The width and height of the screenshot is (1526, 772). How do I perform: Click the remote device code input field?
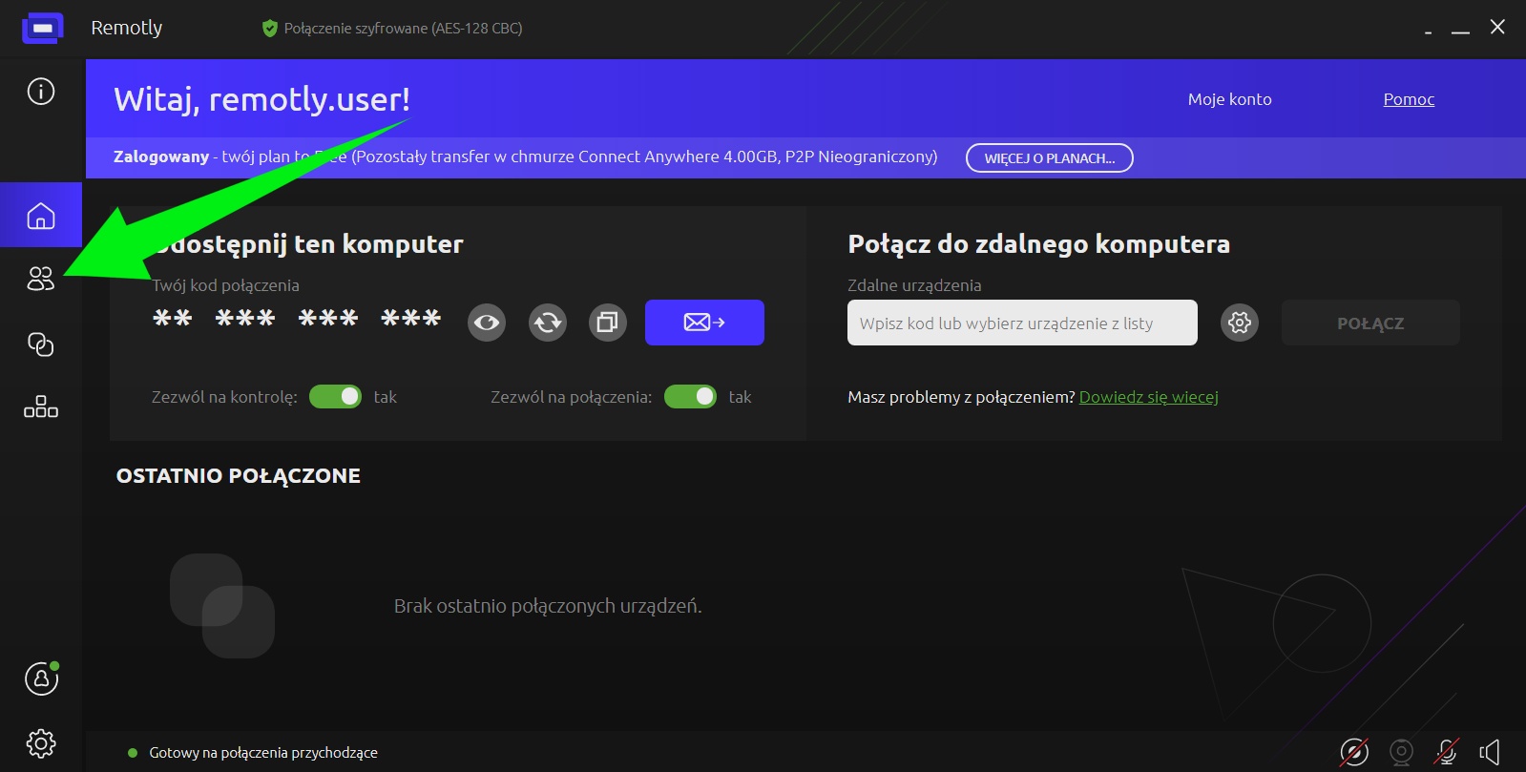[1021, 323]
